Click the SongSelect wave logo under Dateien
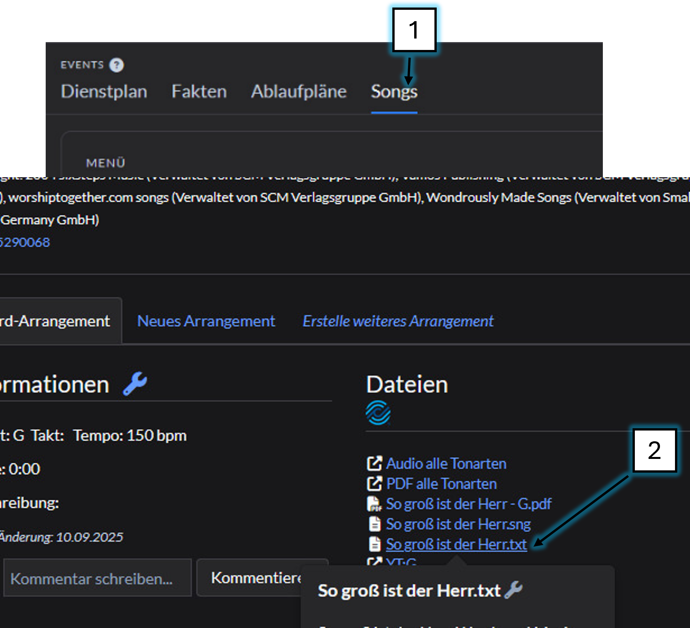 [x=378, y=413]
